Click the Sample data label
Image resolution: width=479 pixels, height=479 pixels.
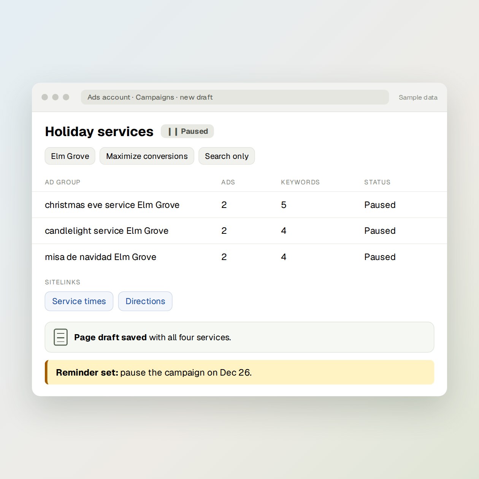[x=418, y=97]
